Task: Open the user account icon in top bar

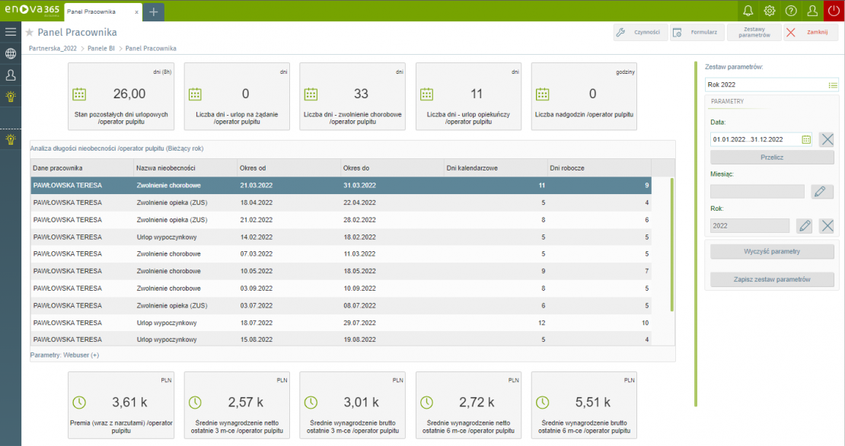Action: [812, 11]
